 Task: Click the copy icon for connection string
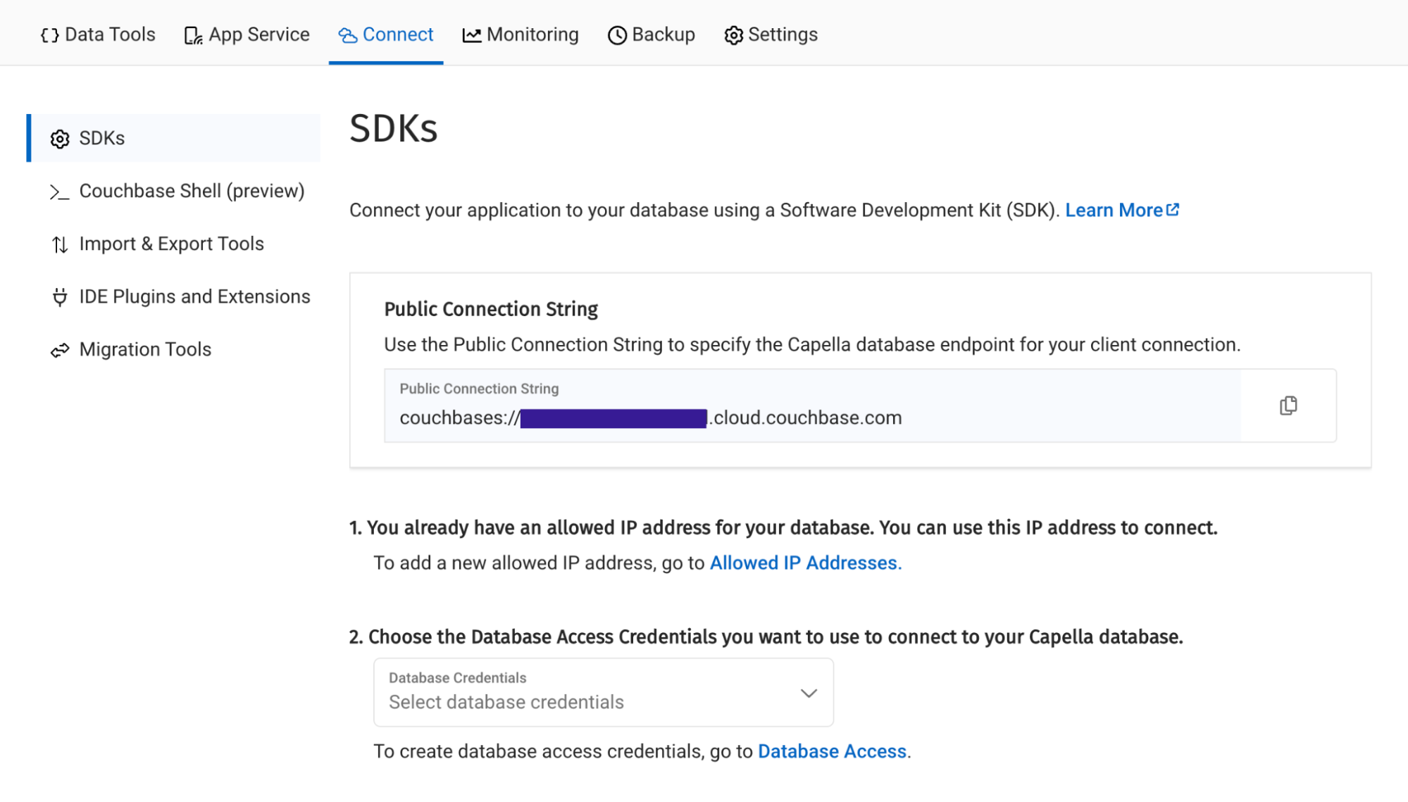(1289, 406)
